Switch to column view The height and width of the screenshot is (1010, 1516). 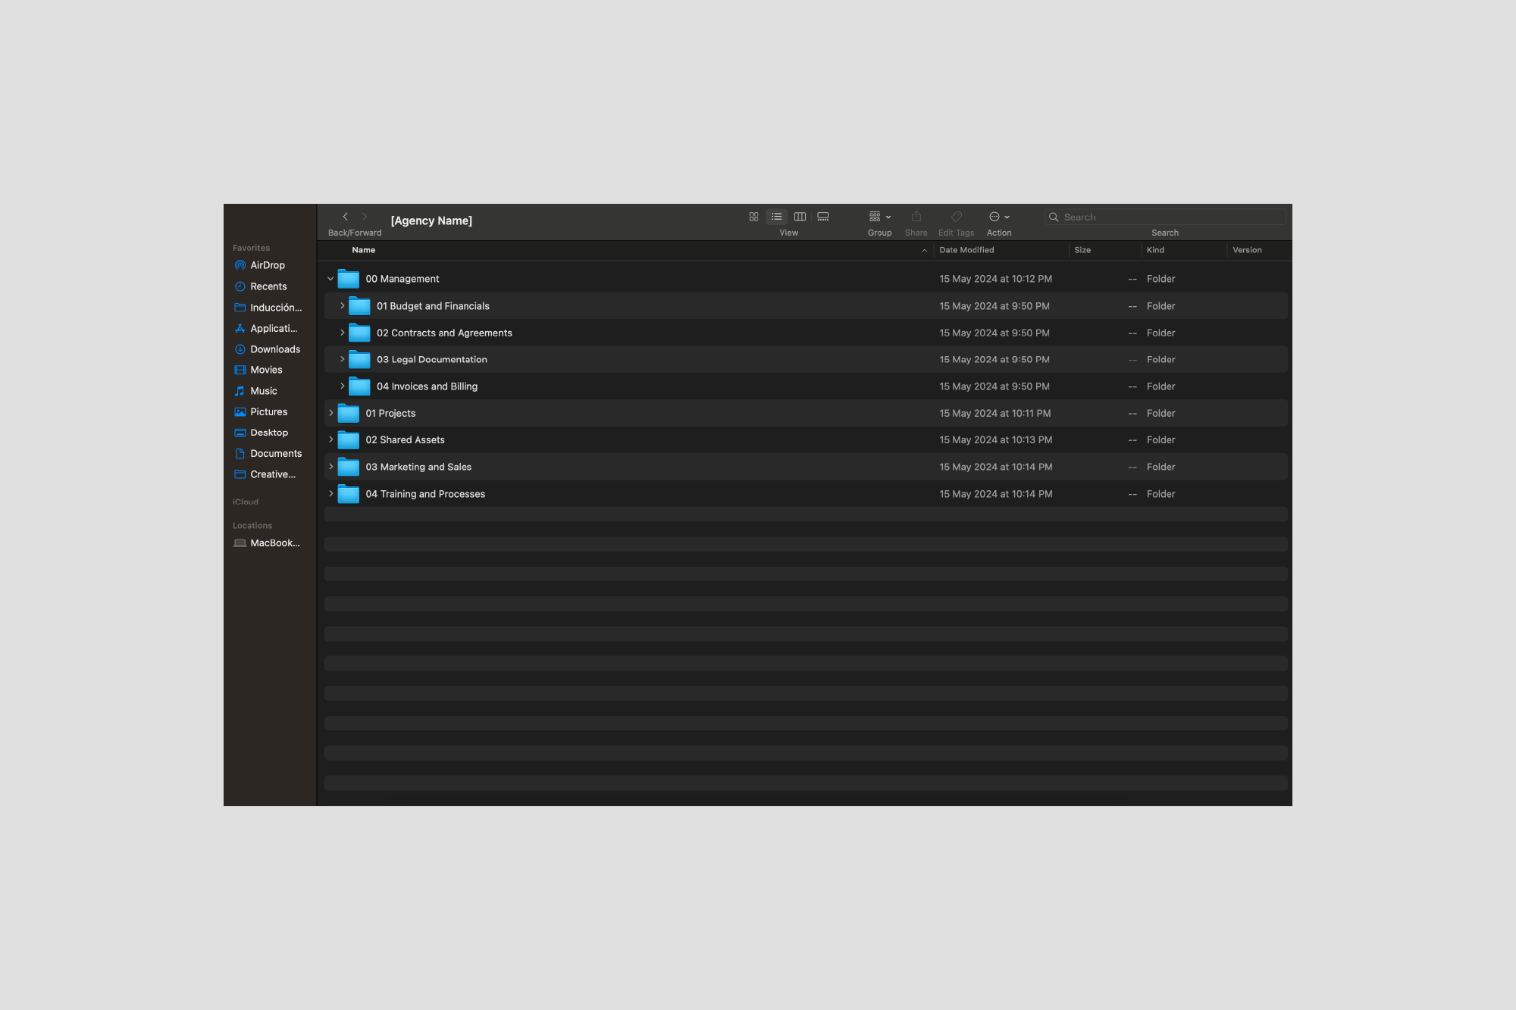coord(800,217)
